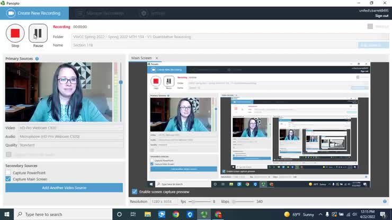This screenshot has height=220, width=392.
Task: Stop the current recording
Action: tap(15, 34)
